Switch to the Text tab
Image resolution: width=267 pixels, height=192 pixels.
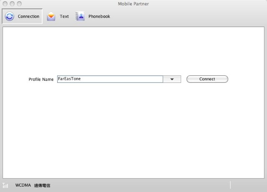pyautogui.click(x=58, y=16)
